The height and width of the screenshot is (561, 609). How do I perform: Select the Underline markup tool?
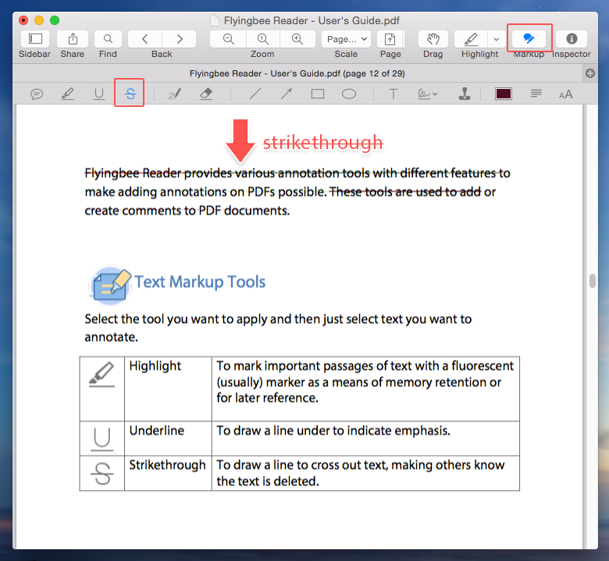[x=99, y=94]
